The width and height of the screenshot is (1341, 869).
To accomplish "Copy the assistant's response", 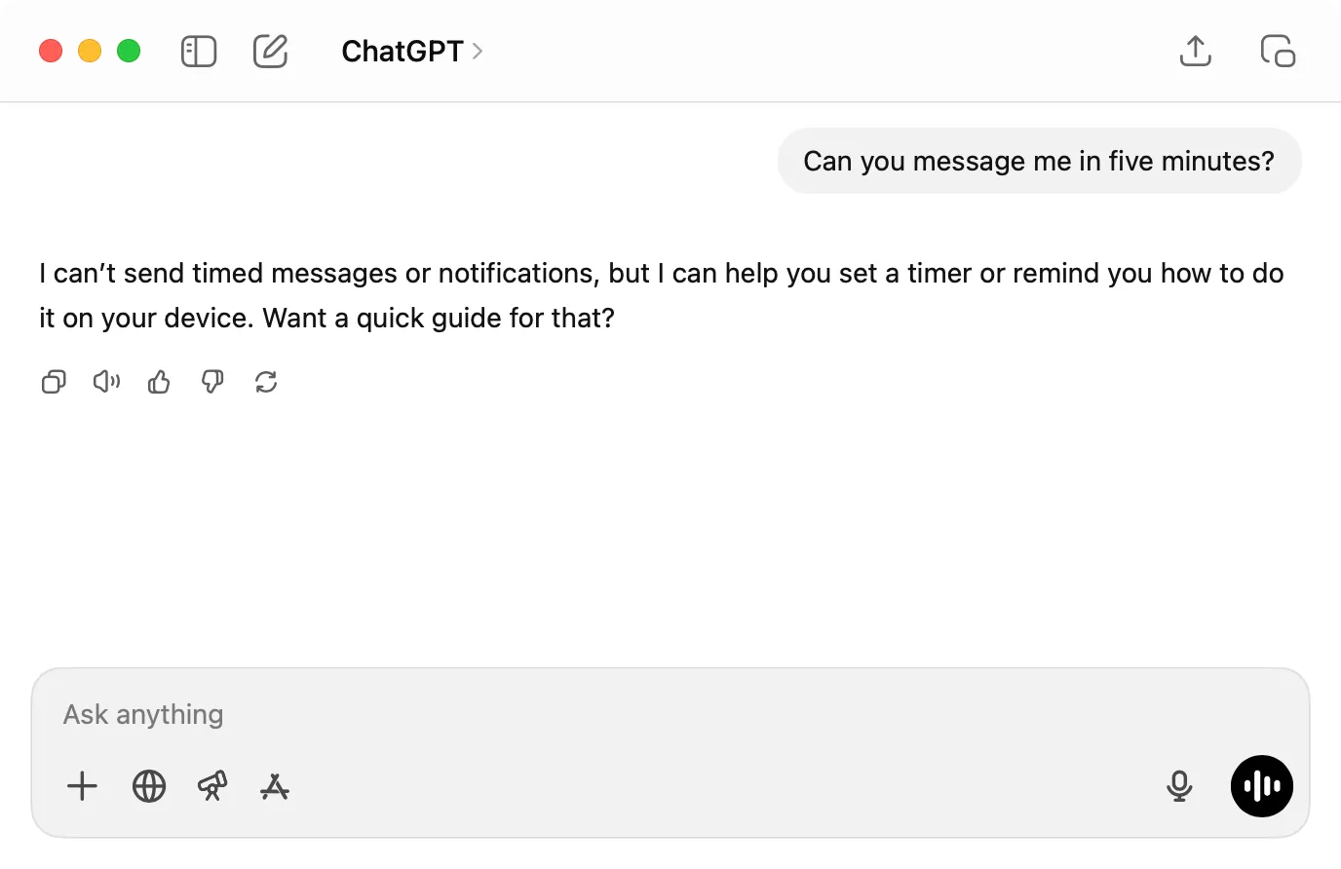I will [54, 382].
